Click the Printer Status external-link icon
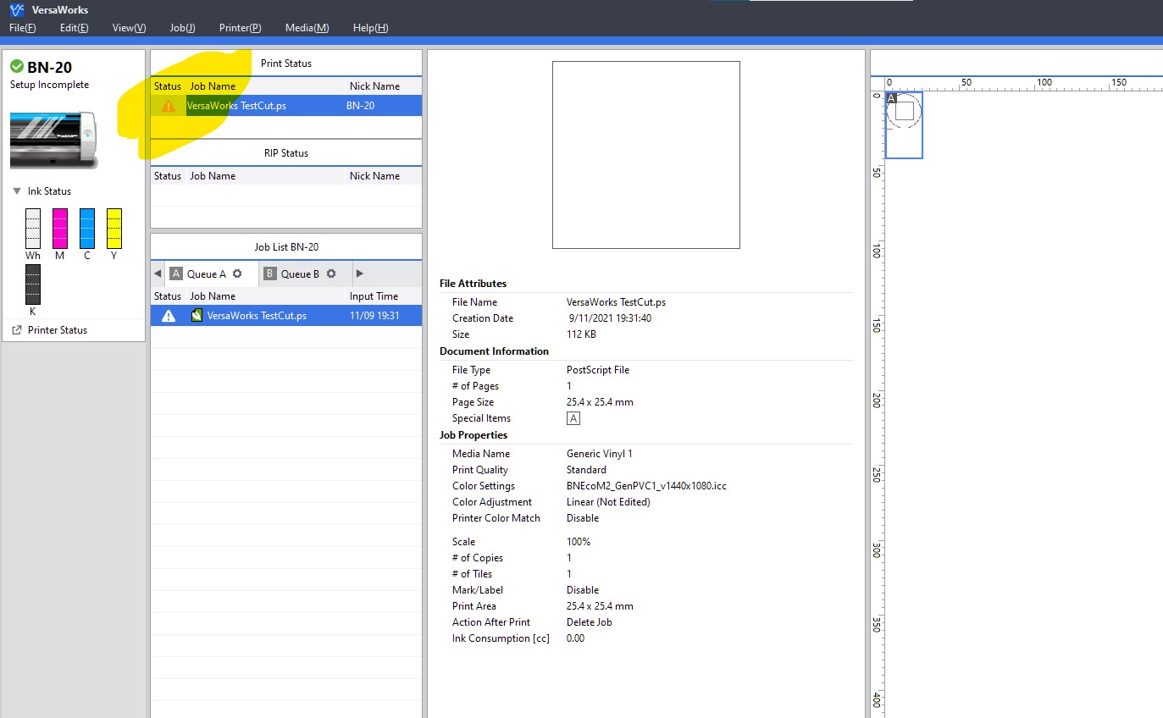This screenshot has width=1163, height=718. tap(17, 330)
